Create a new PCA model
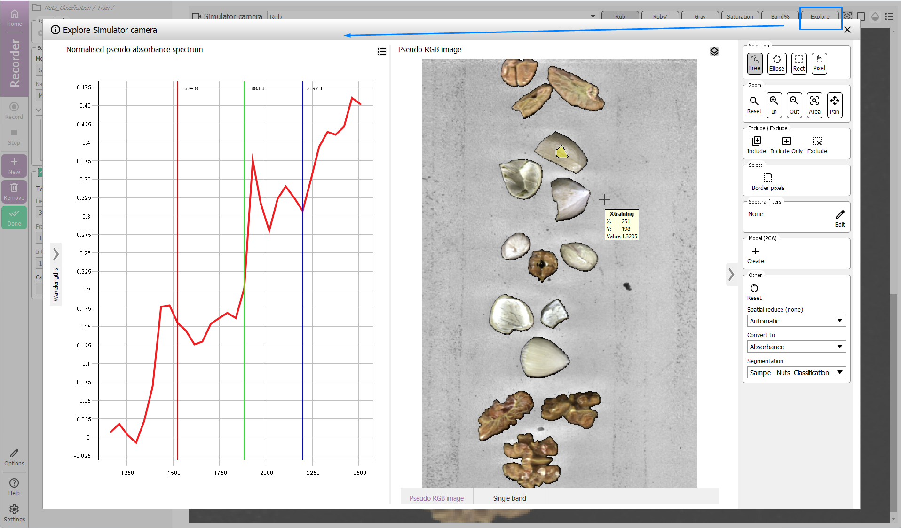The image size is (901, 528). tap(755, 255)
